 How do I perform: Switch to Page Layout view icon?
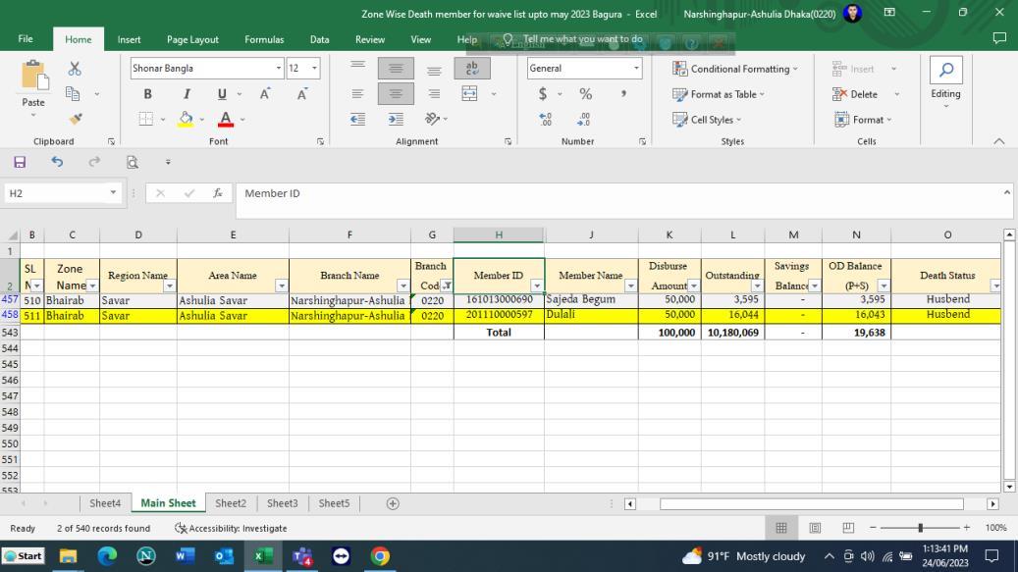click(x=815, y=528)
